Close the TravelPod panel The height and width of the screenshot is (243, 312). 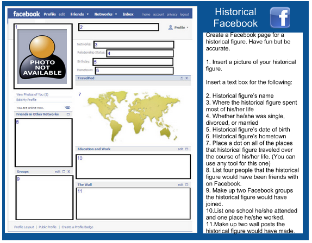(186, 78)
